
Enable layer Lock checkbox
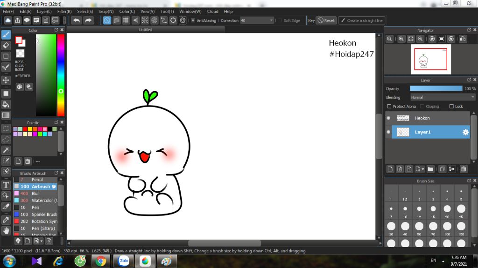click(451, 107)
